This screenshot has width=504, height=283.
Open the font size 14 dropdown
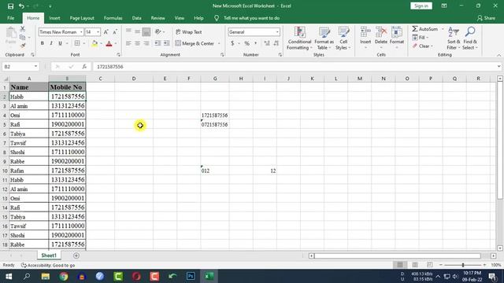98,31
